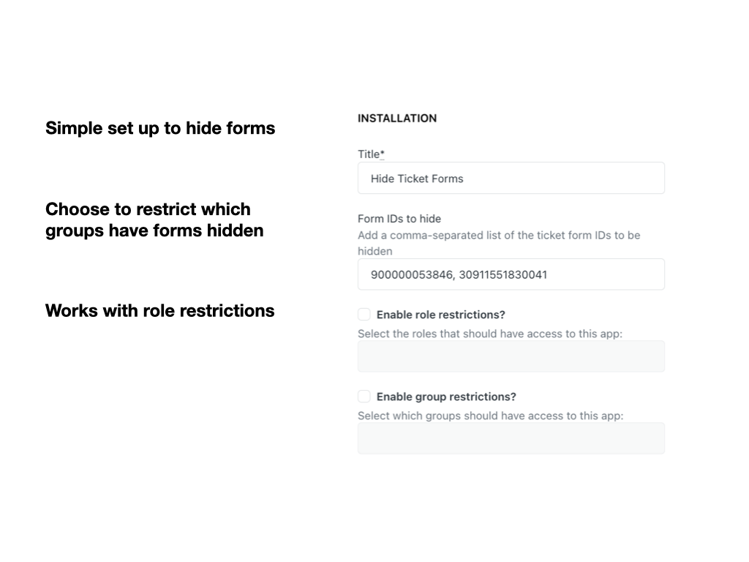This screenshot has width=749, height=562.
Task: Click the roles access picker below role restrictions
Action: click(511, 356)
